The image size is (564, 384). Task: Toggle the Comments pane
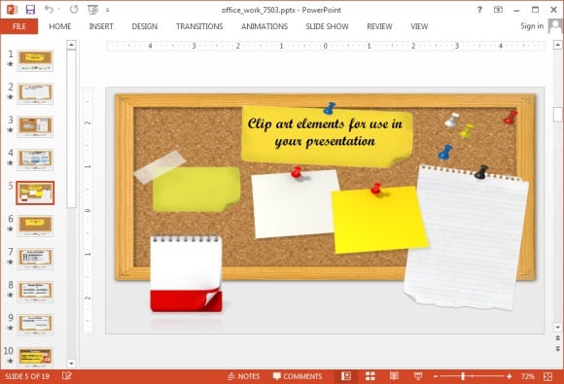(x=298, y=376)
